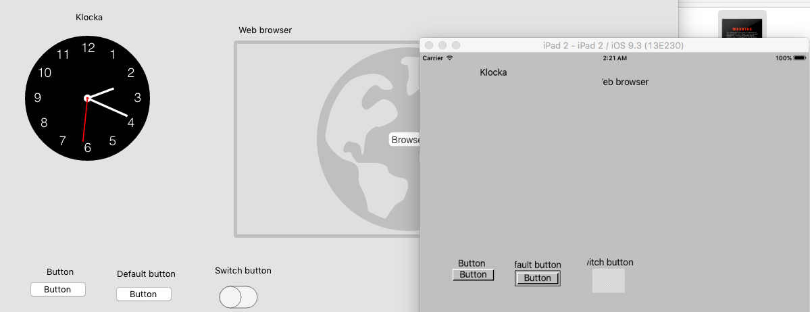This screenshot has width=810, height=312.
Task: Zoom the iPad 2 simulator window
Action: coord(456,45)
